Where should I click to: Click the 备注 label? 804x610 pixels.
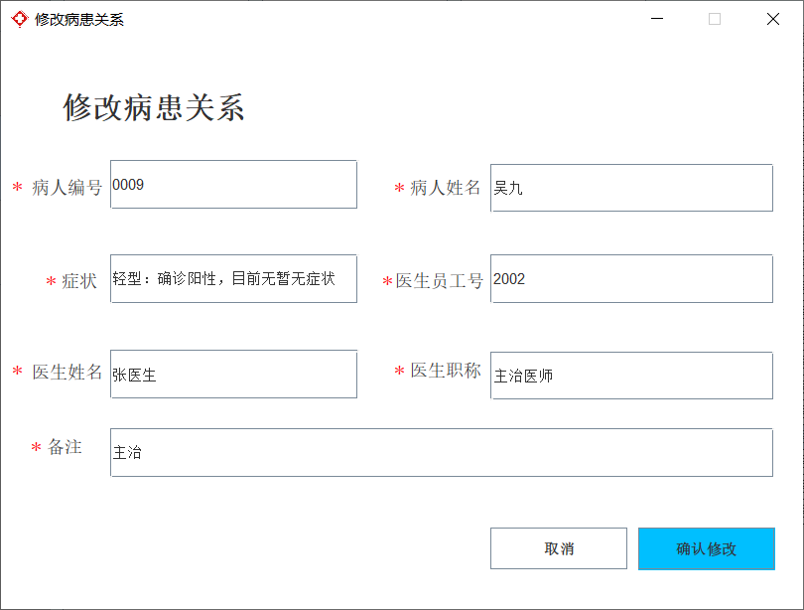tap(65, 447)
